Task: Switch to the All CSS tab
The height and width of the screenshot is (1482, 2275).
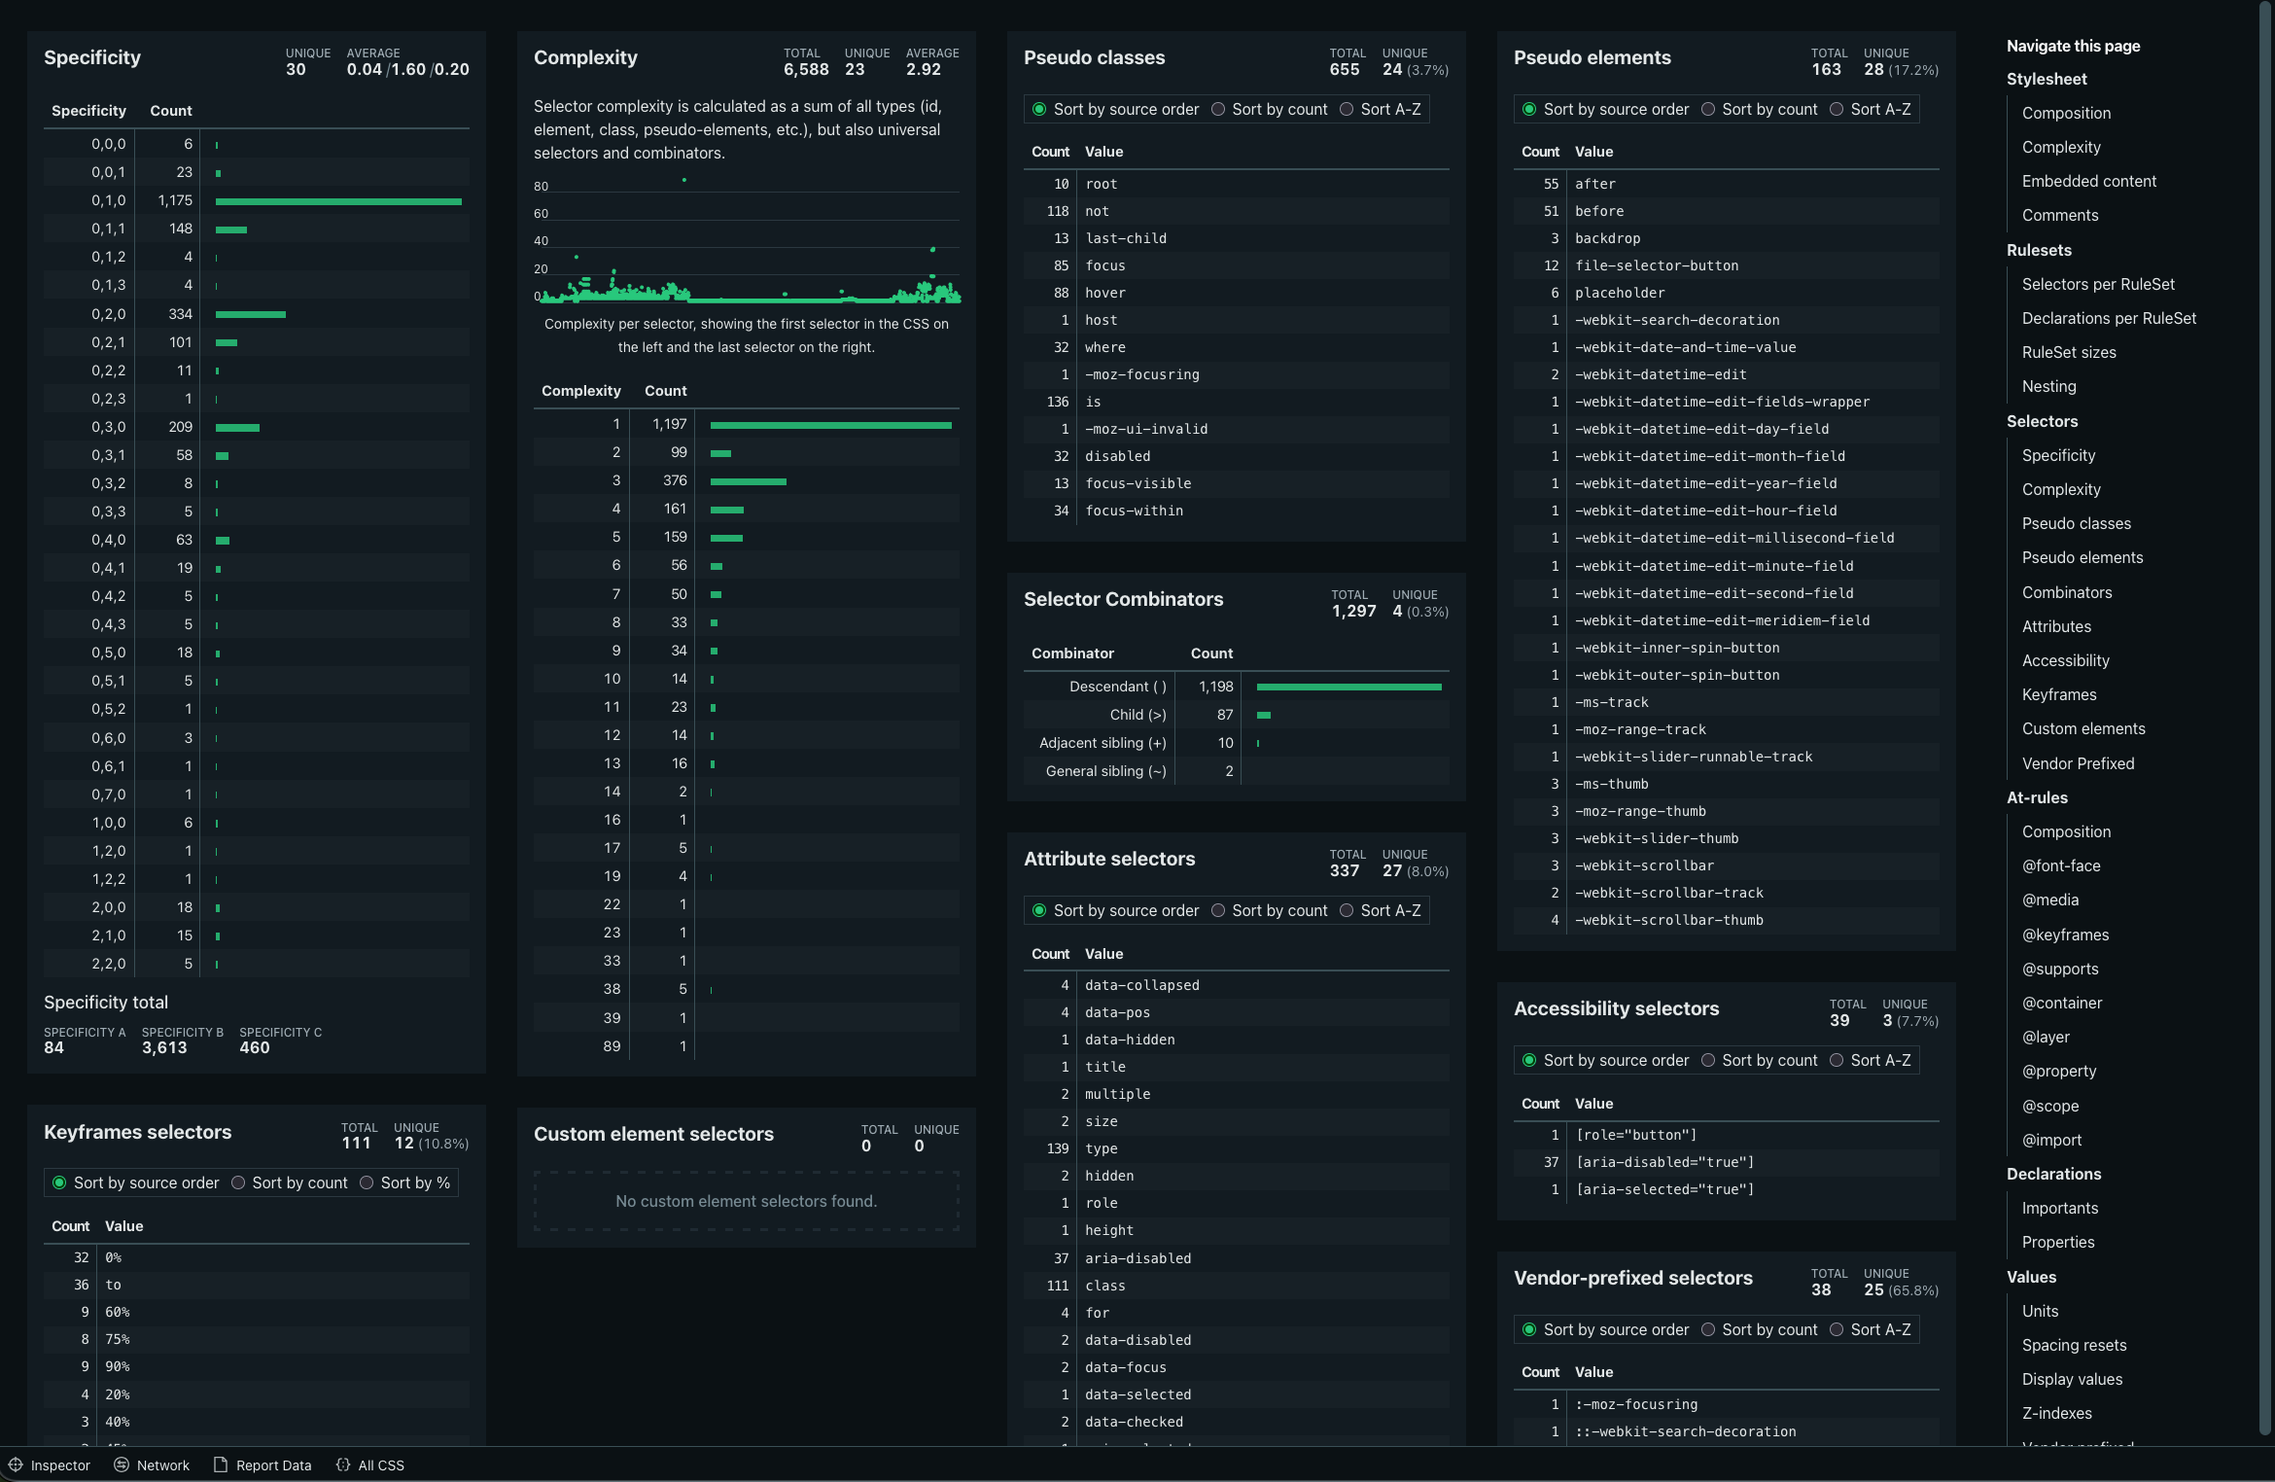Action: [x=370, y=1464]
